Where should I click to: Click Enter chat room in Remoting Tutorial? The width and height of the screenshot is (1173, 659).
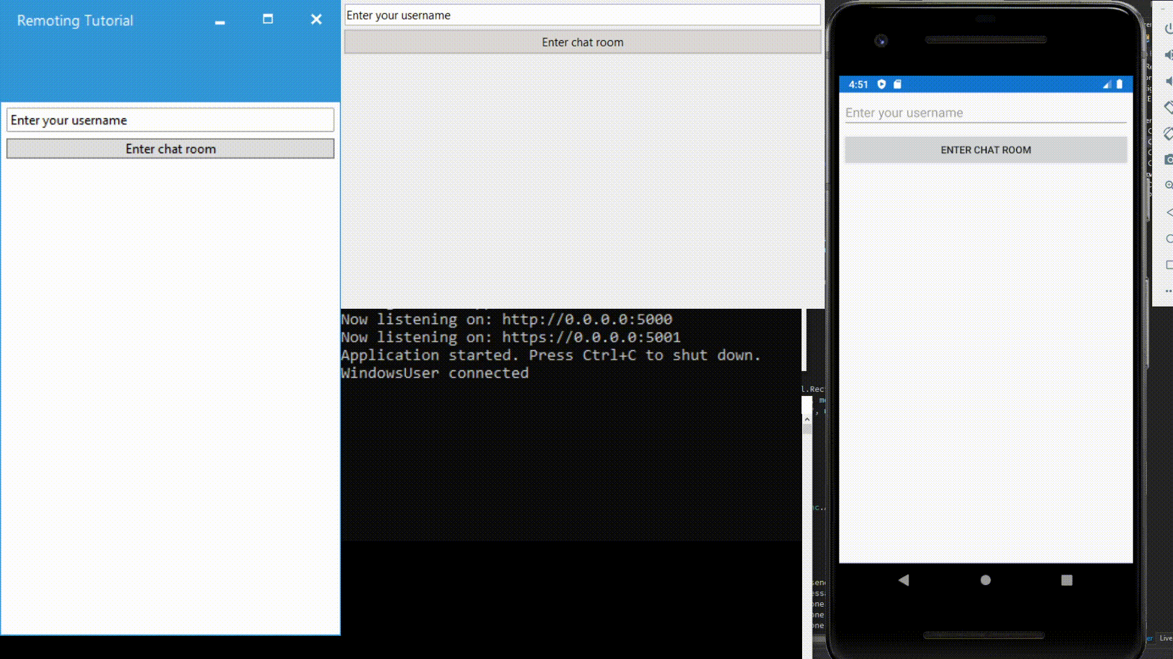click(x=170, y=149)
